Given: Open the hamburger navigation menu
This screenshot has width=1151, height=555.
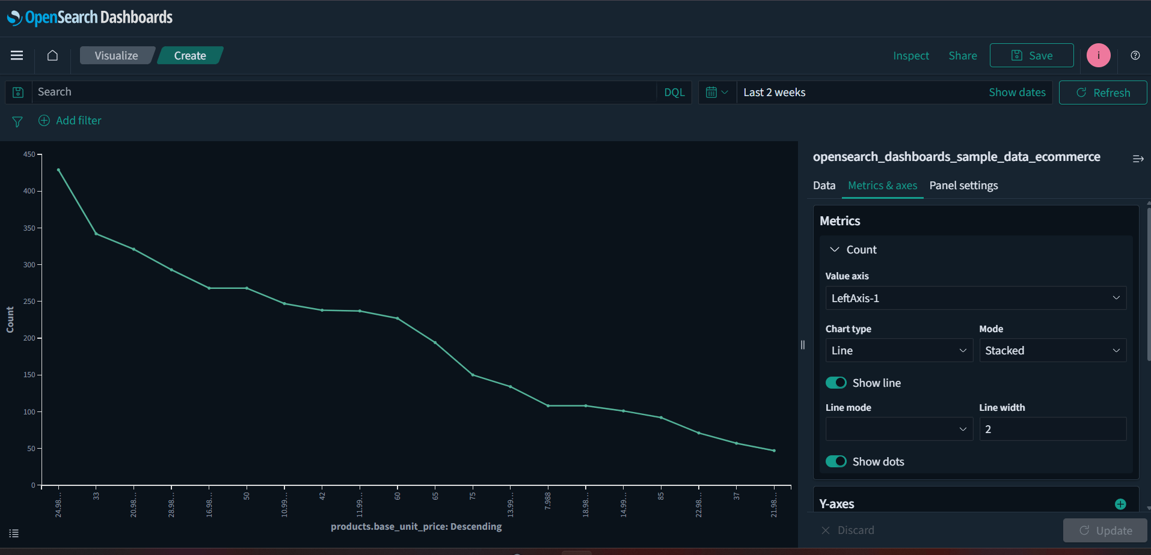Looking at the screenshot, I should pos(17,55).
